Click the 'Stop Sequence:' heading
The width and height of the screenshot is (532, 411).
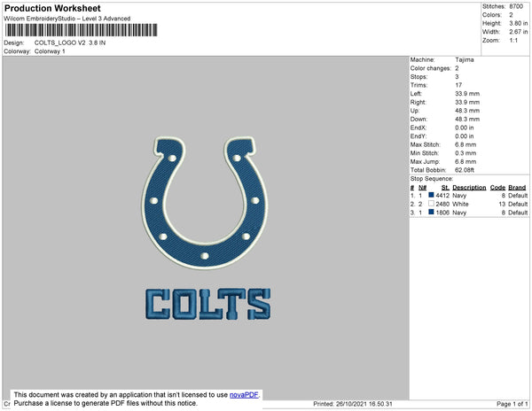(x=431, y=179)
